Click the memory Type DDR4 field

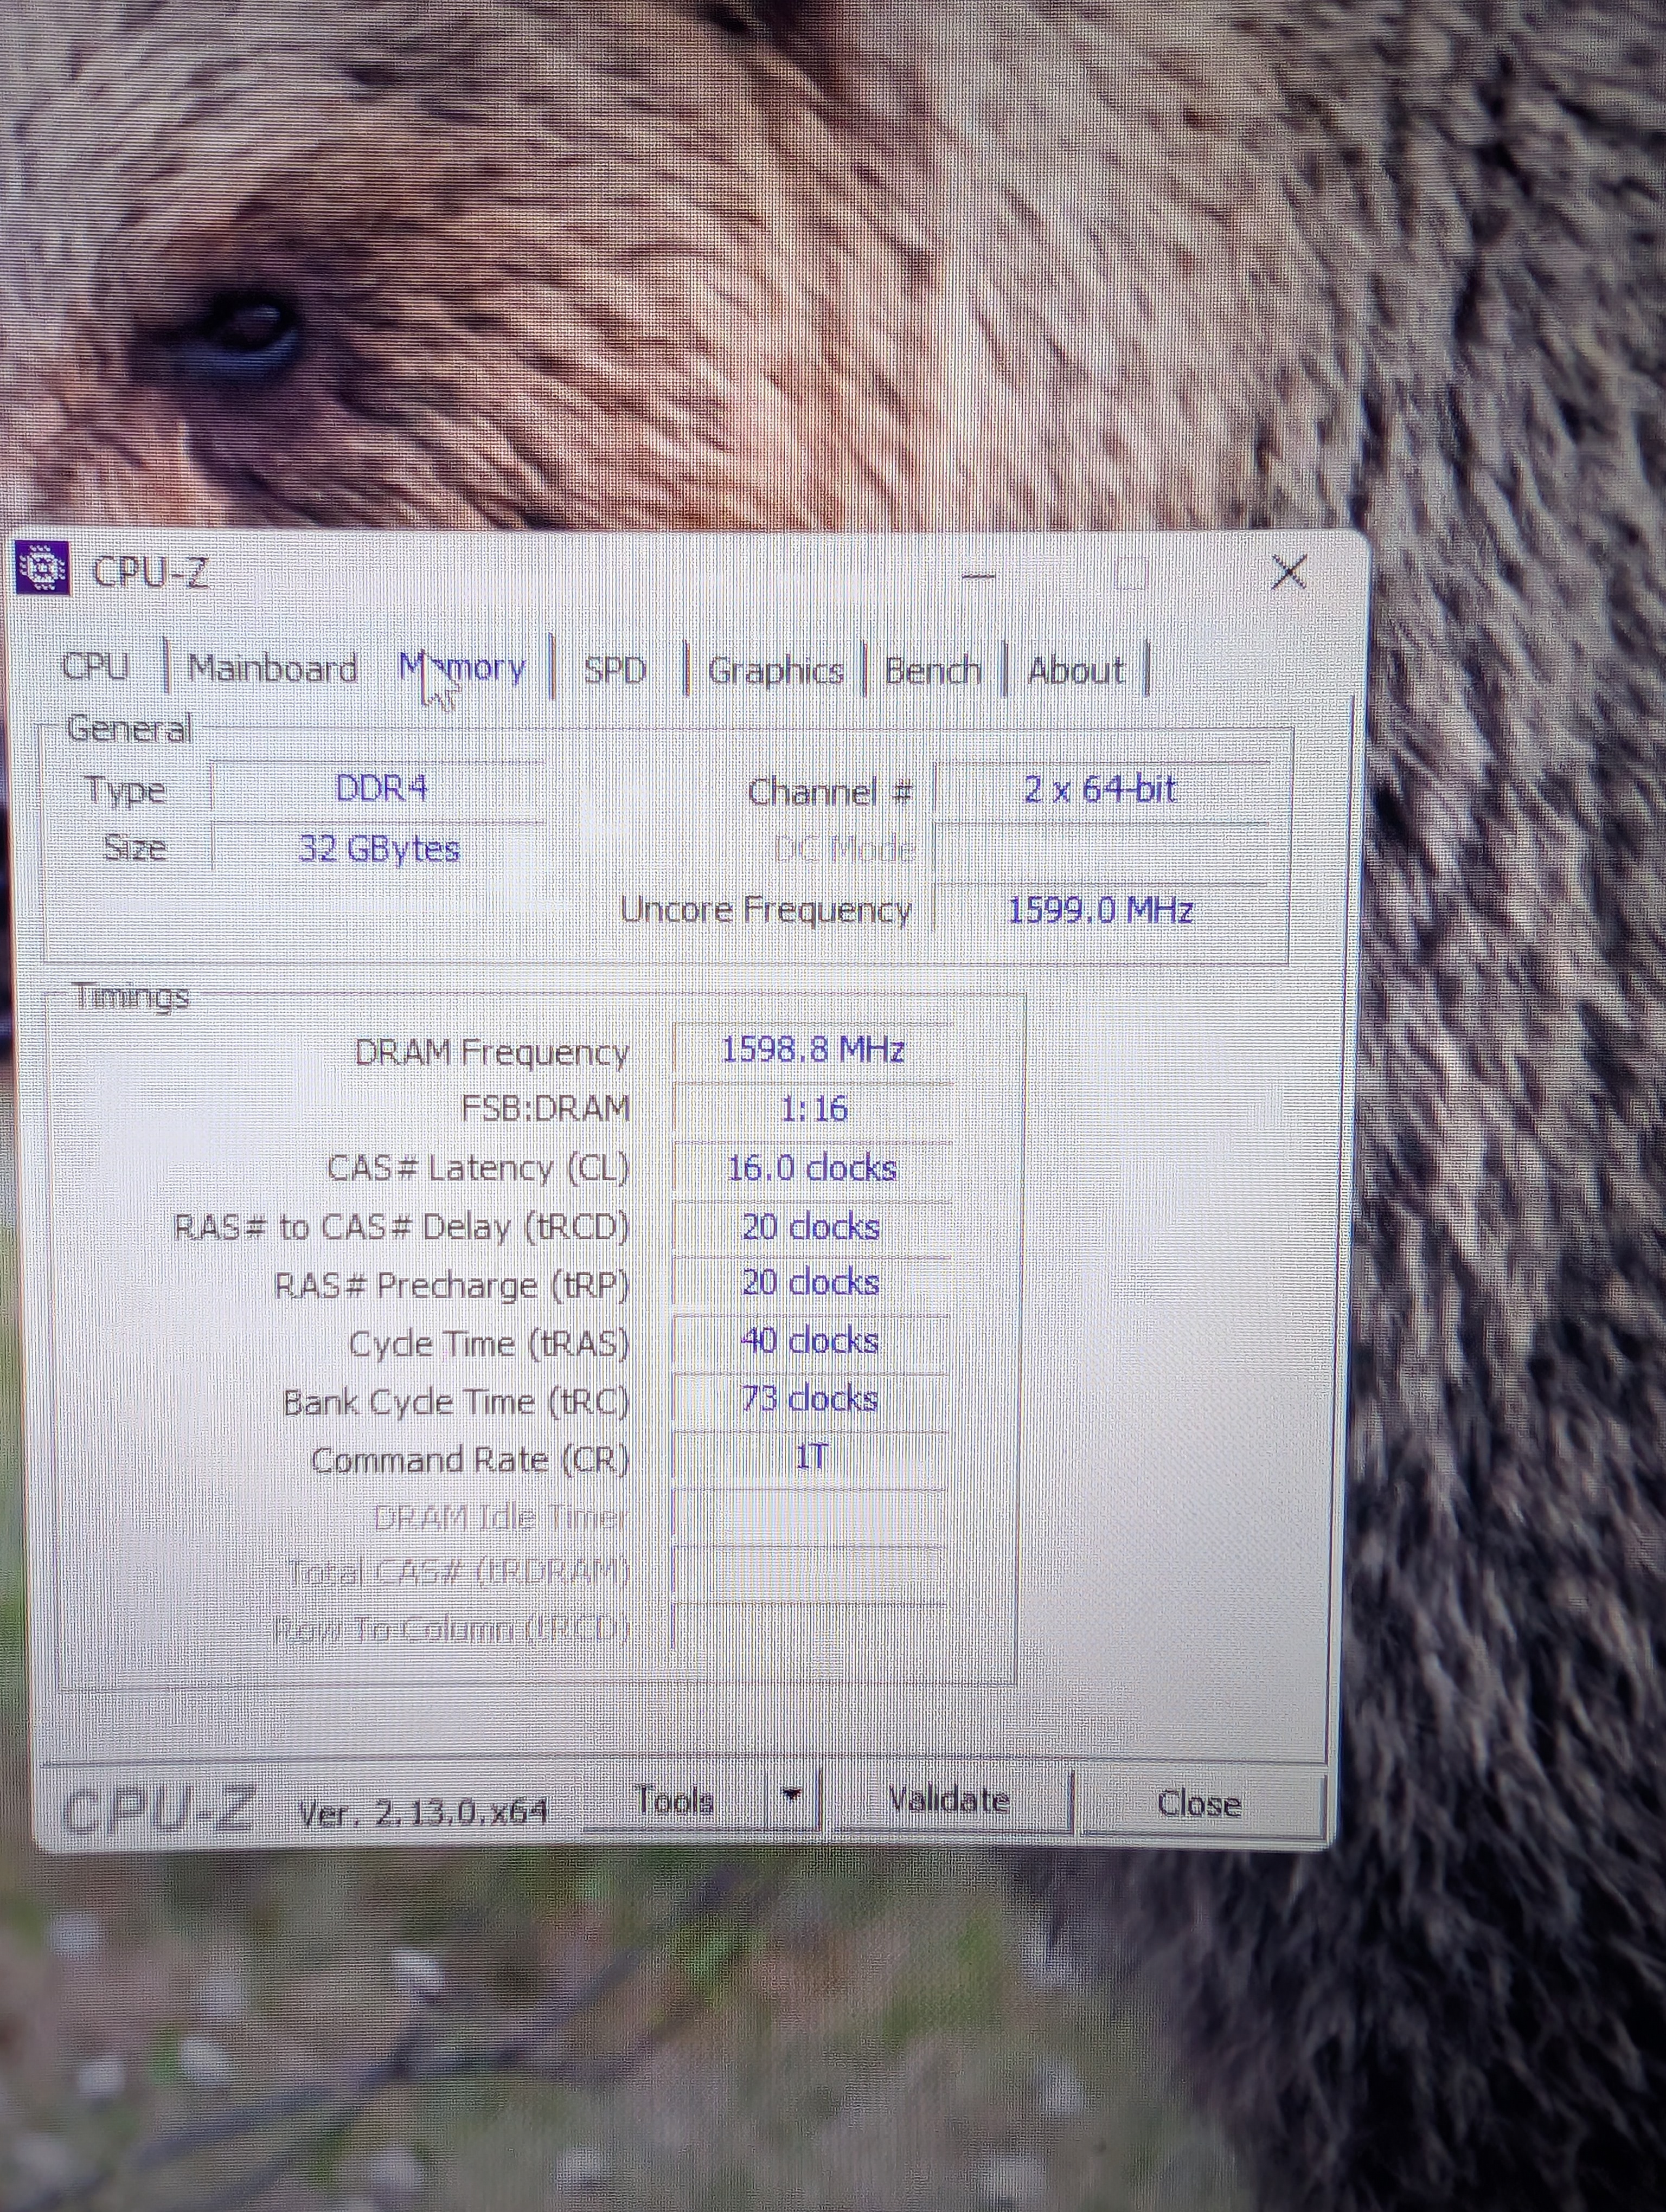pyautogui.click(x=380, y=789)
